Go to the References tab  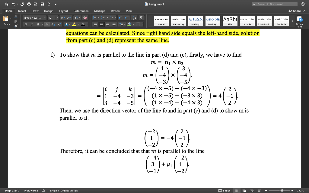tap(81, 11)
